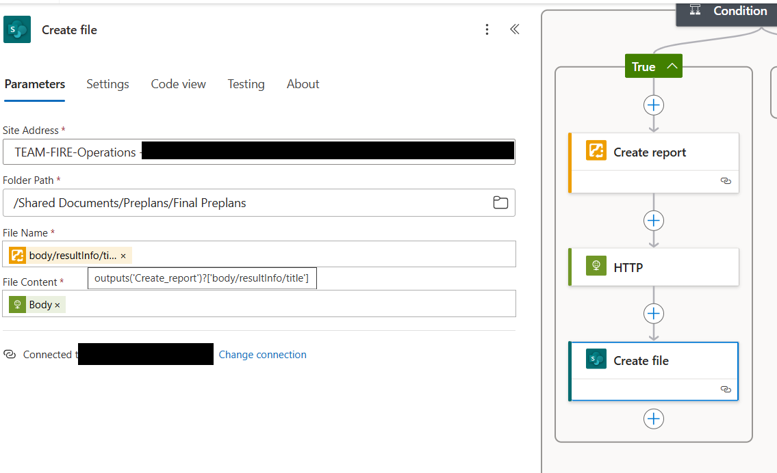Click the connection icon on Create file node
The width and height of the screenshot is (777, 473).
click(726, 389)
